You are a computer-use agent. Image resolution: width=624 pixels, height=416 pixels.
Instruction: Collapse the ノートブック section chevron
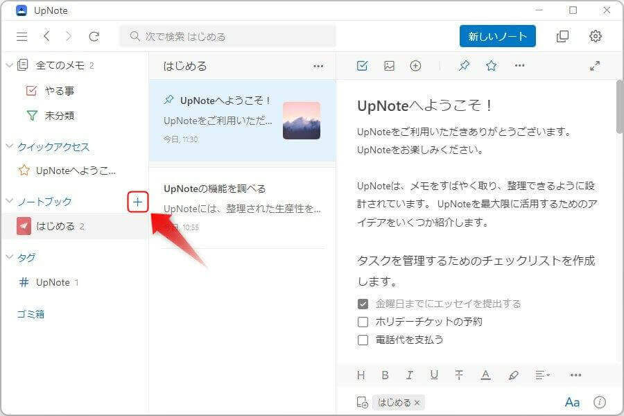[10, 201]
